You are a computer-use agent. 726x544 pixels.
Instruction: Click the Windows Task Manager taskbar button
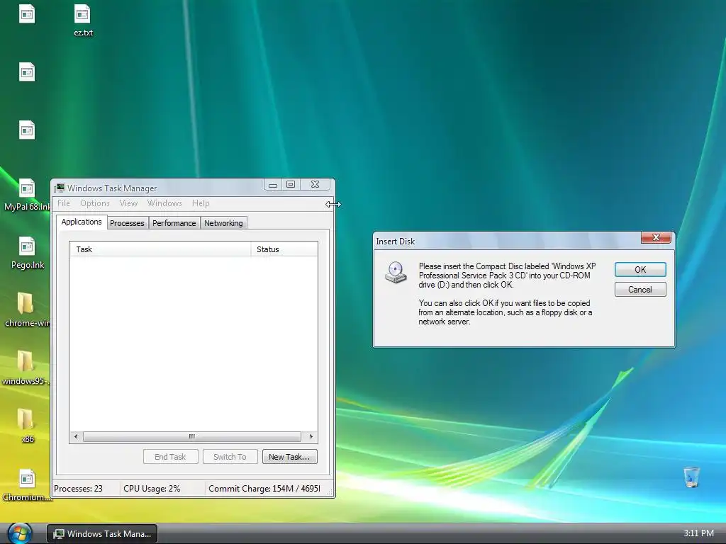point(102,534)
